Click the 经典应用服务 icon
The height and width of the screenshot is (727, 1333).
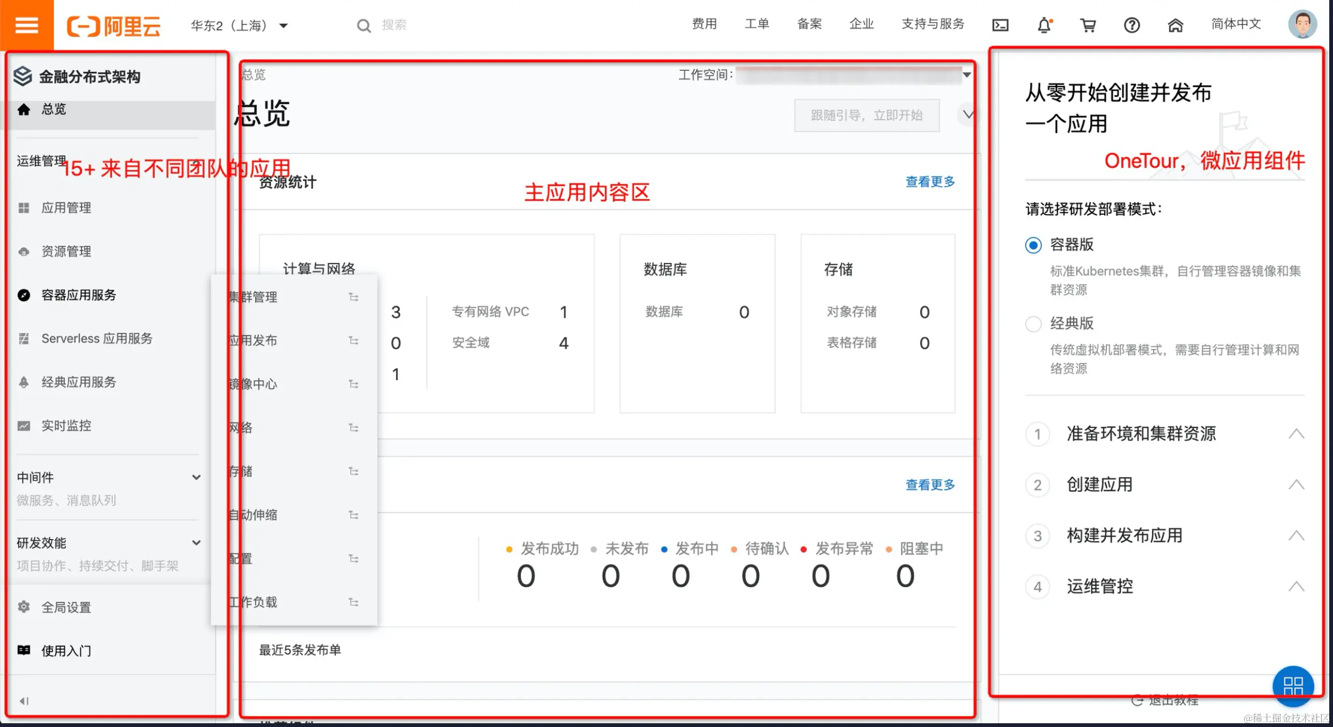24,382
